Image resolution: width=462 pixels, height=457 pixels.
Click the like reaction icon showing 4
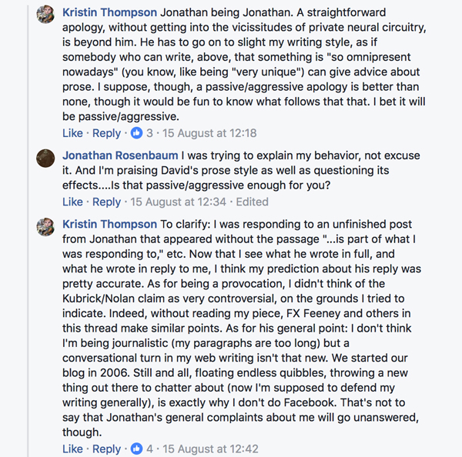click(137, 449)
